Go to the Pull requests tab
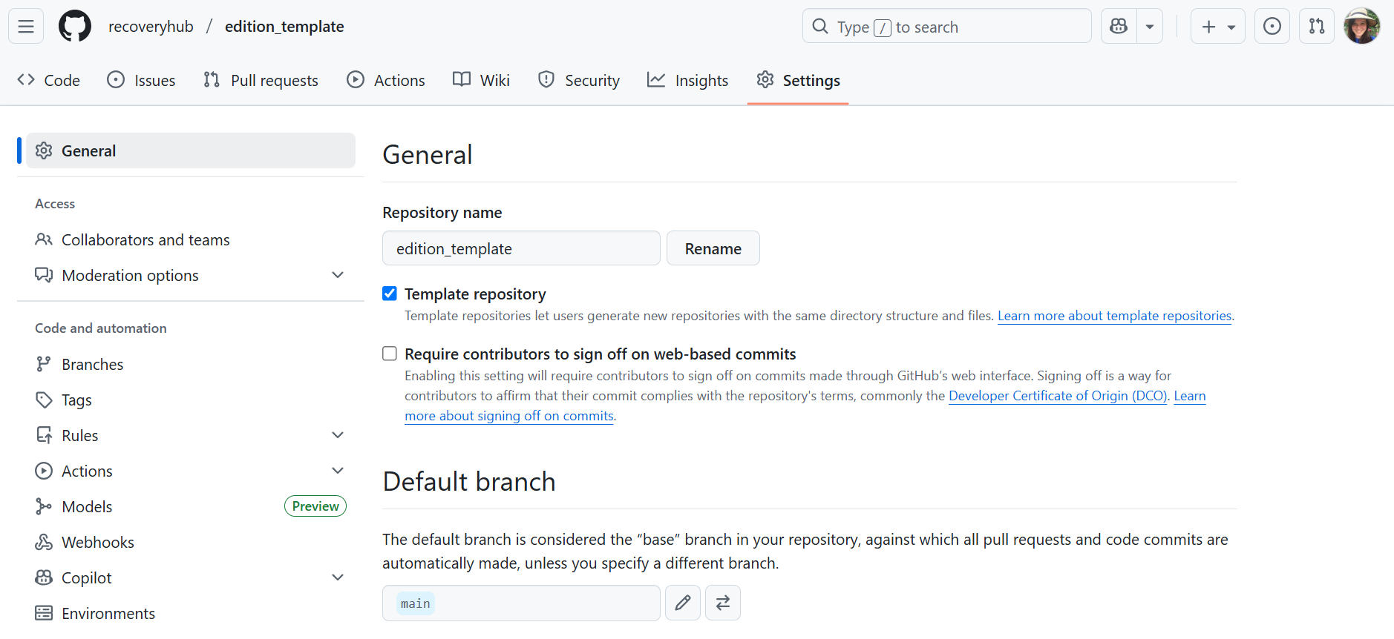This screenshot has height=639, width=1394. pos(261,80)
